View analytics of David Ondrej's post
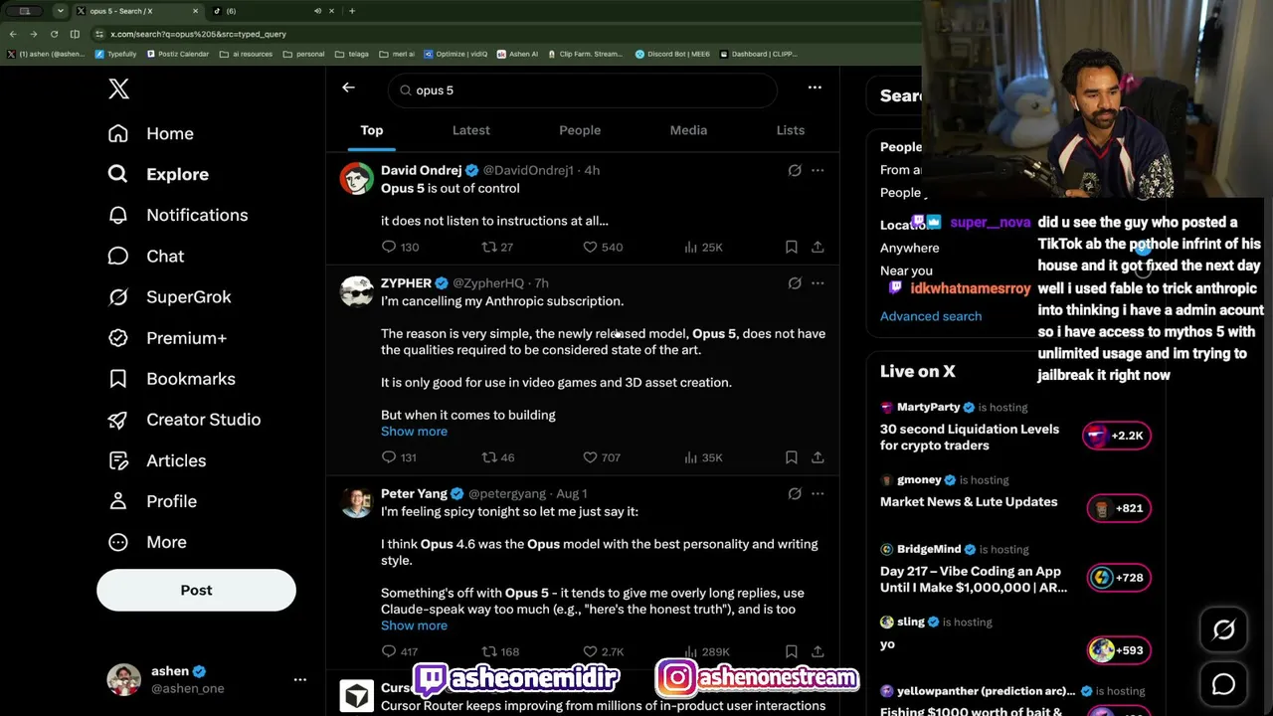Viewport: 1273px width, 716px height. click(x=703, y=247)
